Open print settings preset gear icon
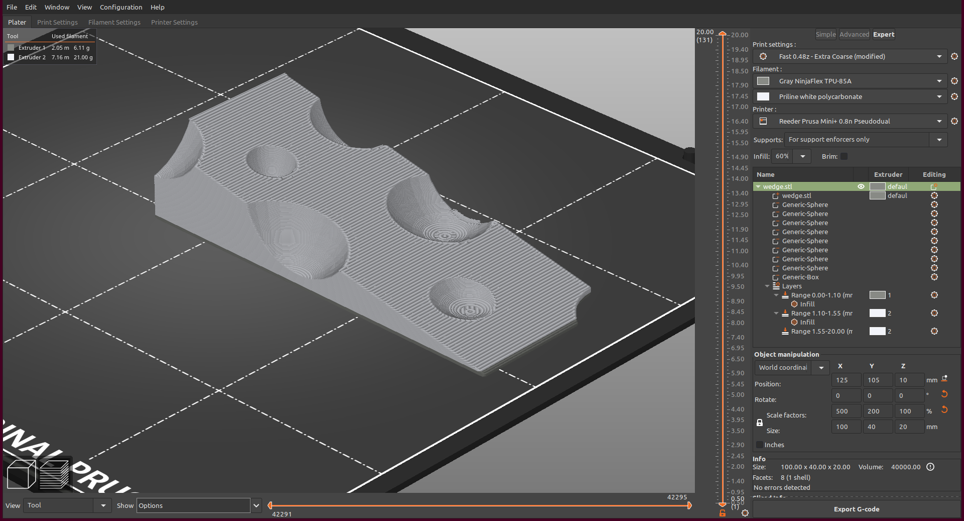Image resolution: width=964 pixels, height=521 pixels. [954, 56]
